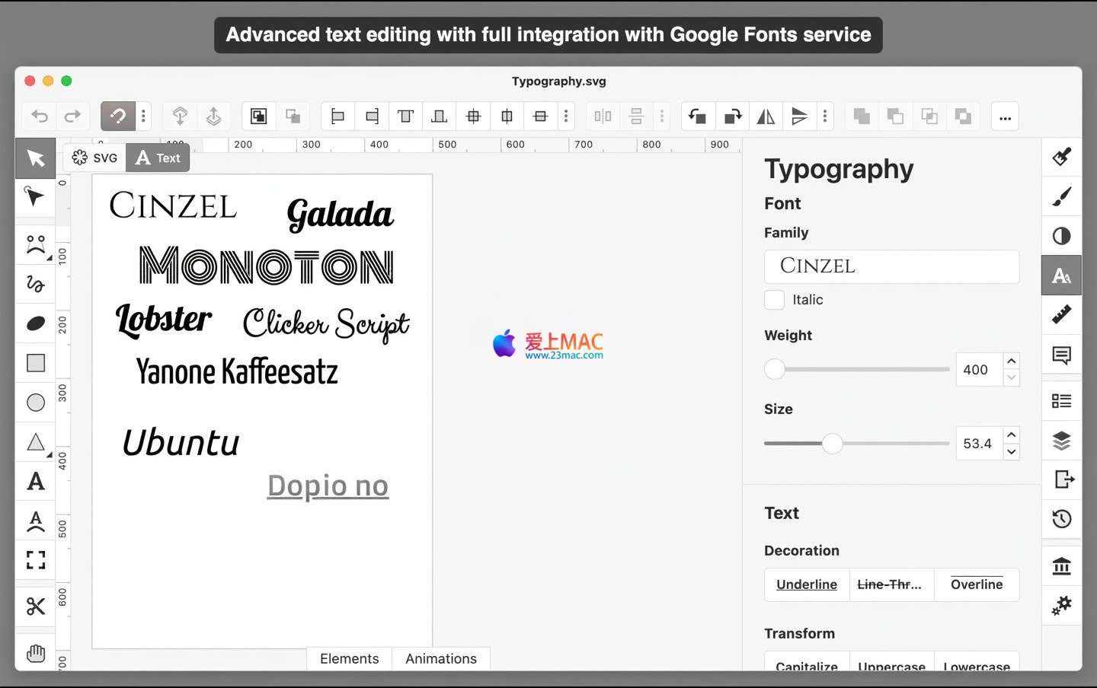Increase font weight with up stepper

[1011, 362]
